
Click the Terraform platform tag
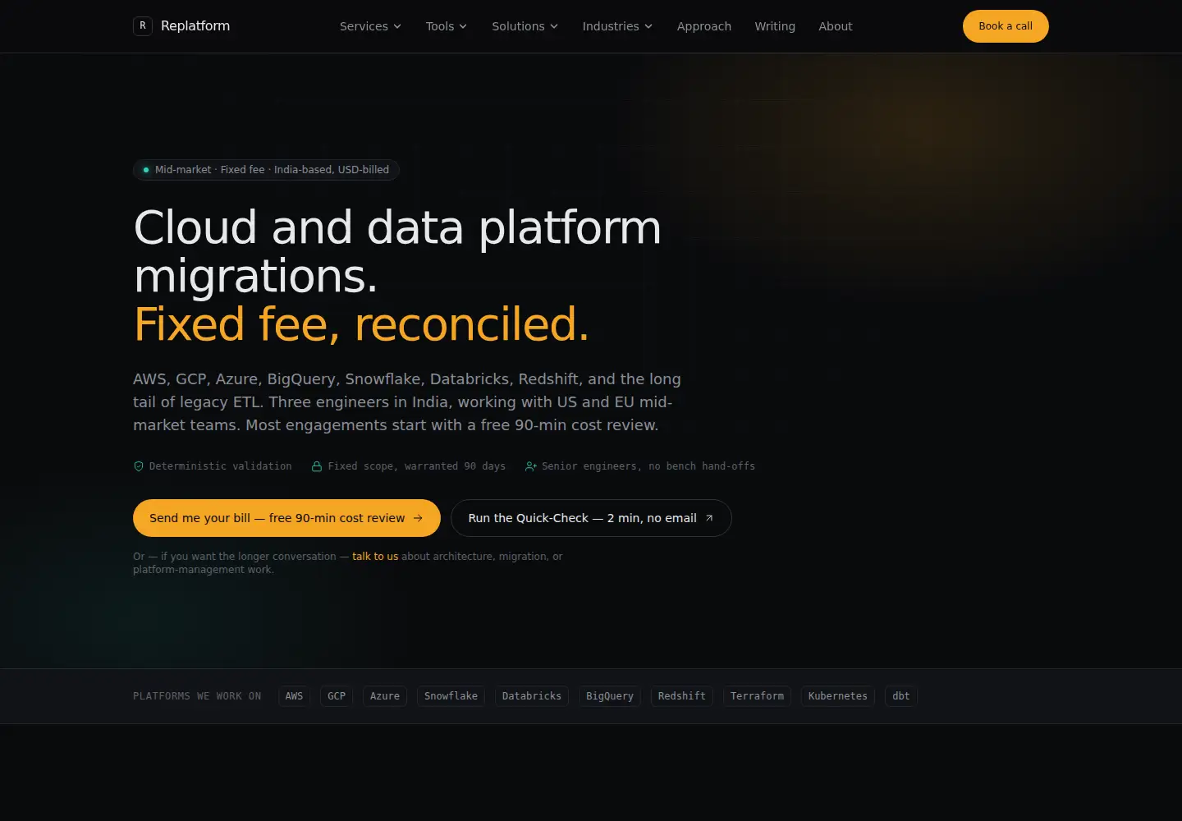click(757, 696)
